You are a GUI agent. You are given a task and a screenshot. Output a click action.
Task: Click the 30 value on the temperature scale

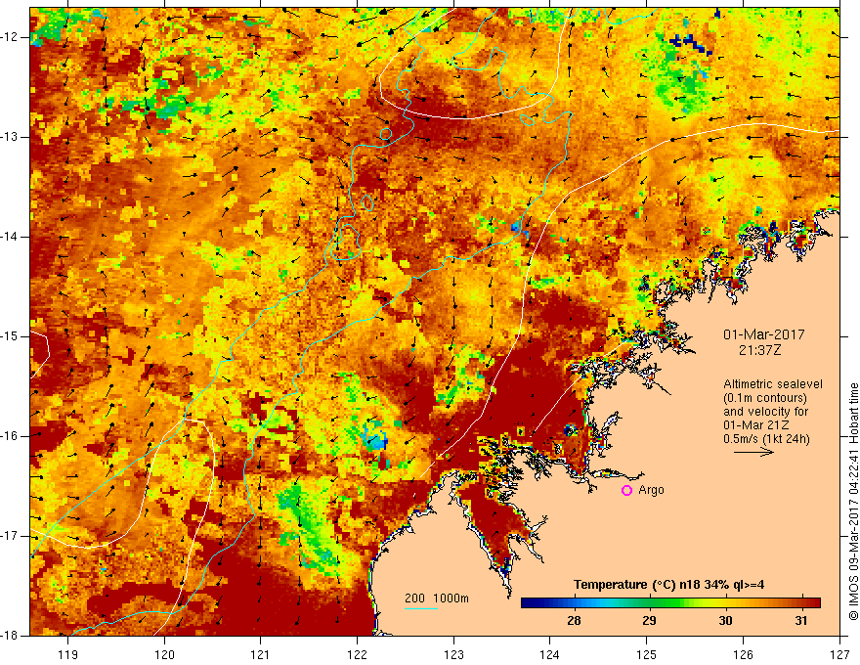point(725,621)
